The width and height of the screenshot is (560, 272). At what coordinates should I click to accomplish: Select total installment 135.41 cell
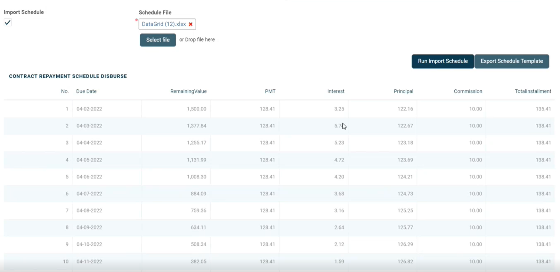pyautogui.click(x=543, y=109)
